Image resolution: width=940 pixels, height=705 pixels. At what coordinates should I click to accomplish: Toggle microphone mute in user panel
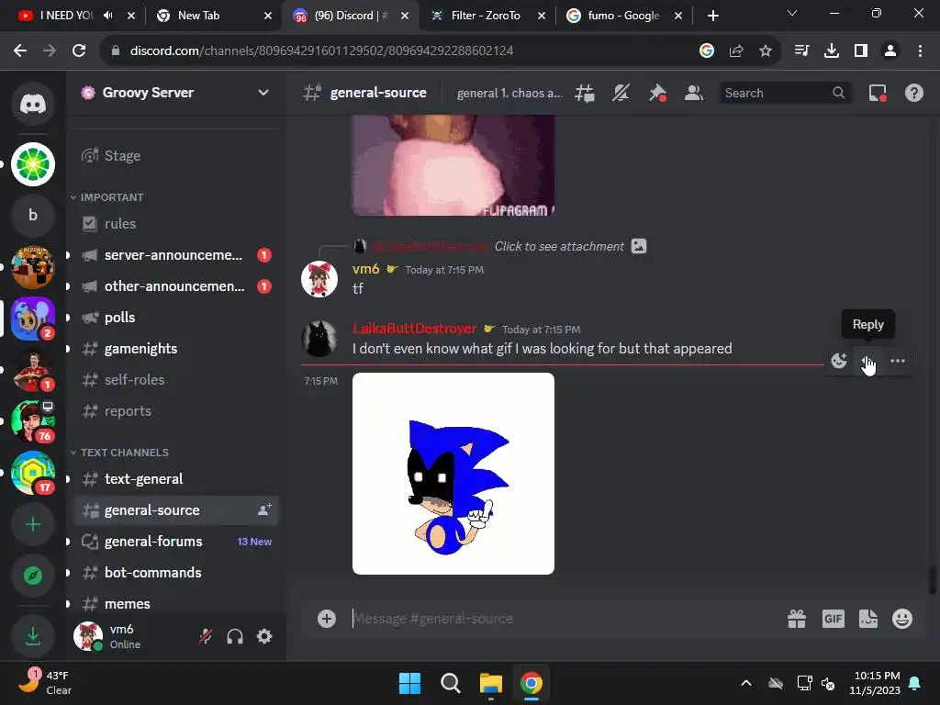(206, 636)
